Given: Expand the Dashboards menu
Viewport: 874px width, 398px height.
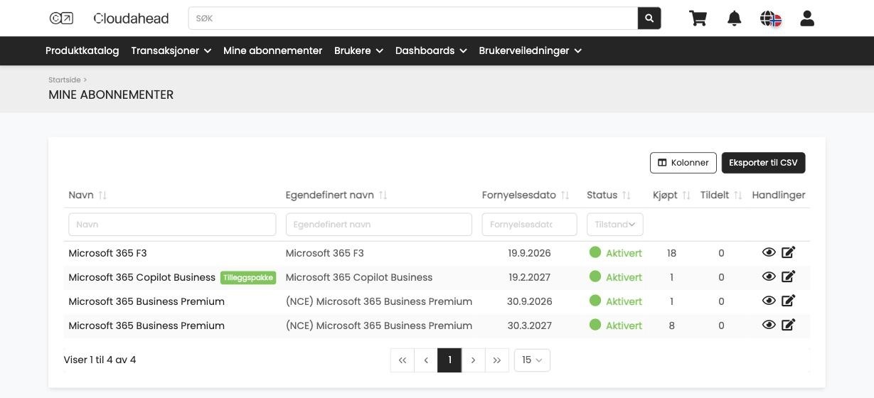Looking at the screenshot, I should click(x=431, y=50).
